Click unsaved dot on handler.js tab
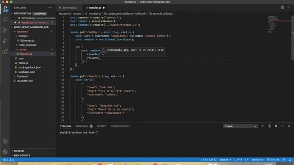Screen dimensions: 294x165 (x=104, y=8)
